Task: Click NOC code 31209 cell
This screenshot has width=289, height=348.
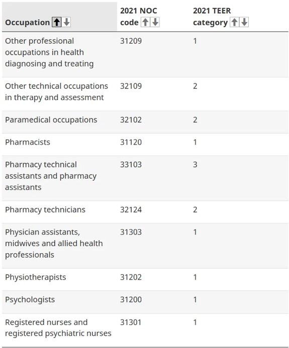Action: pos(131,41)
